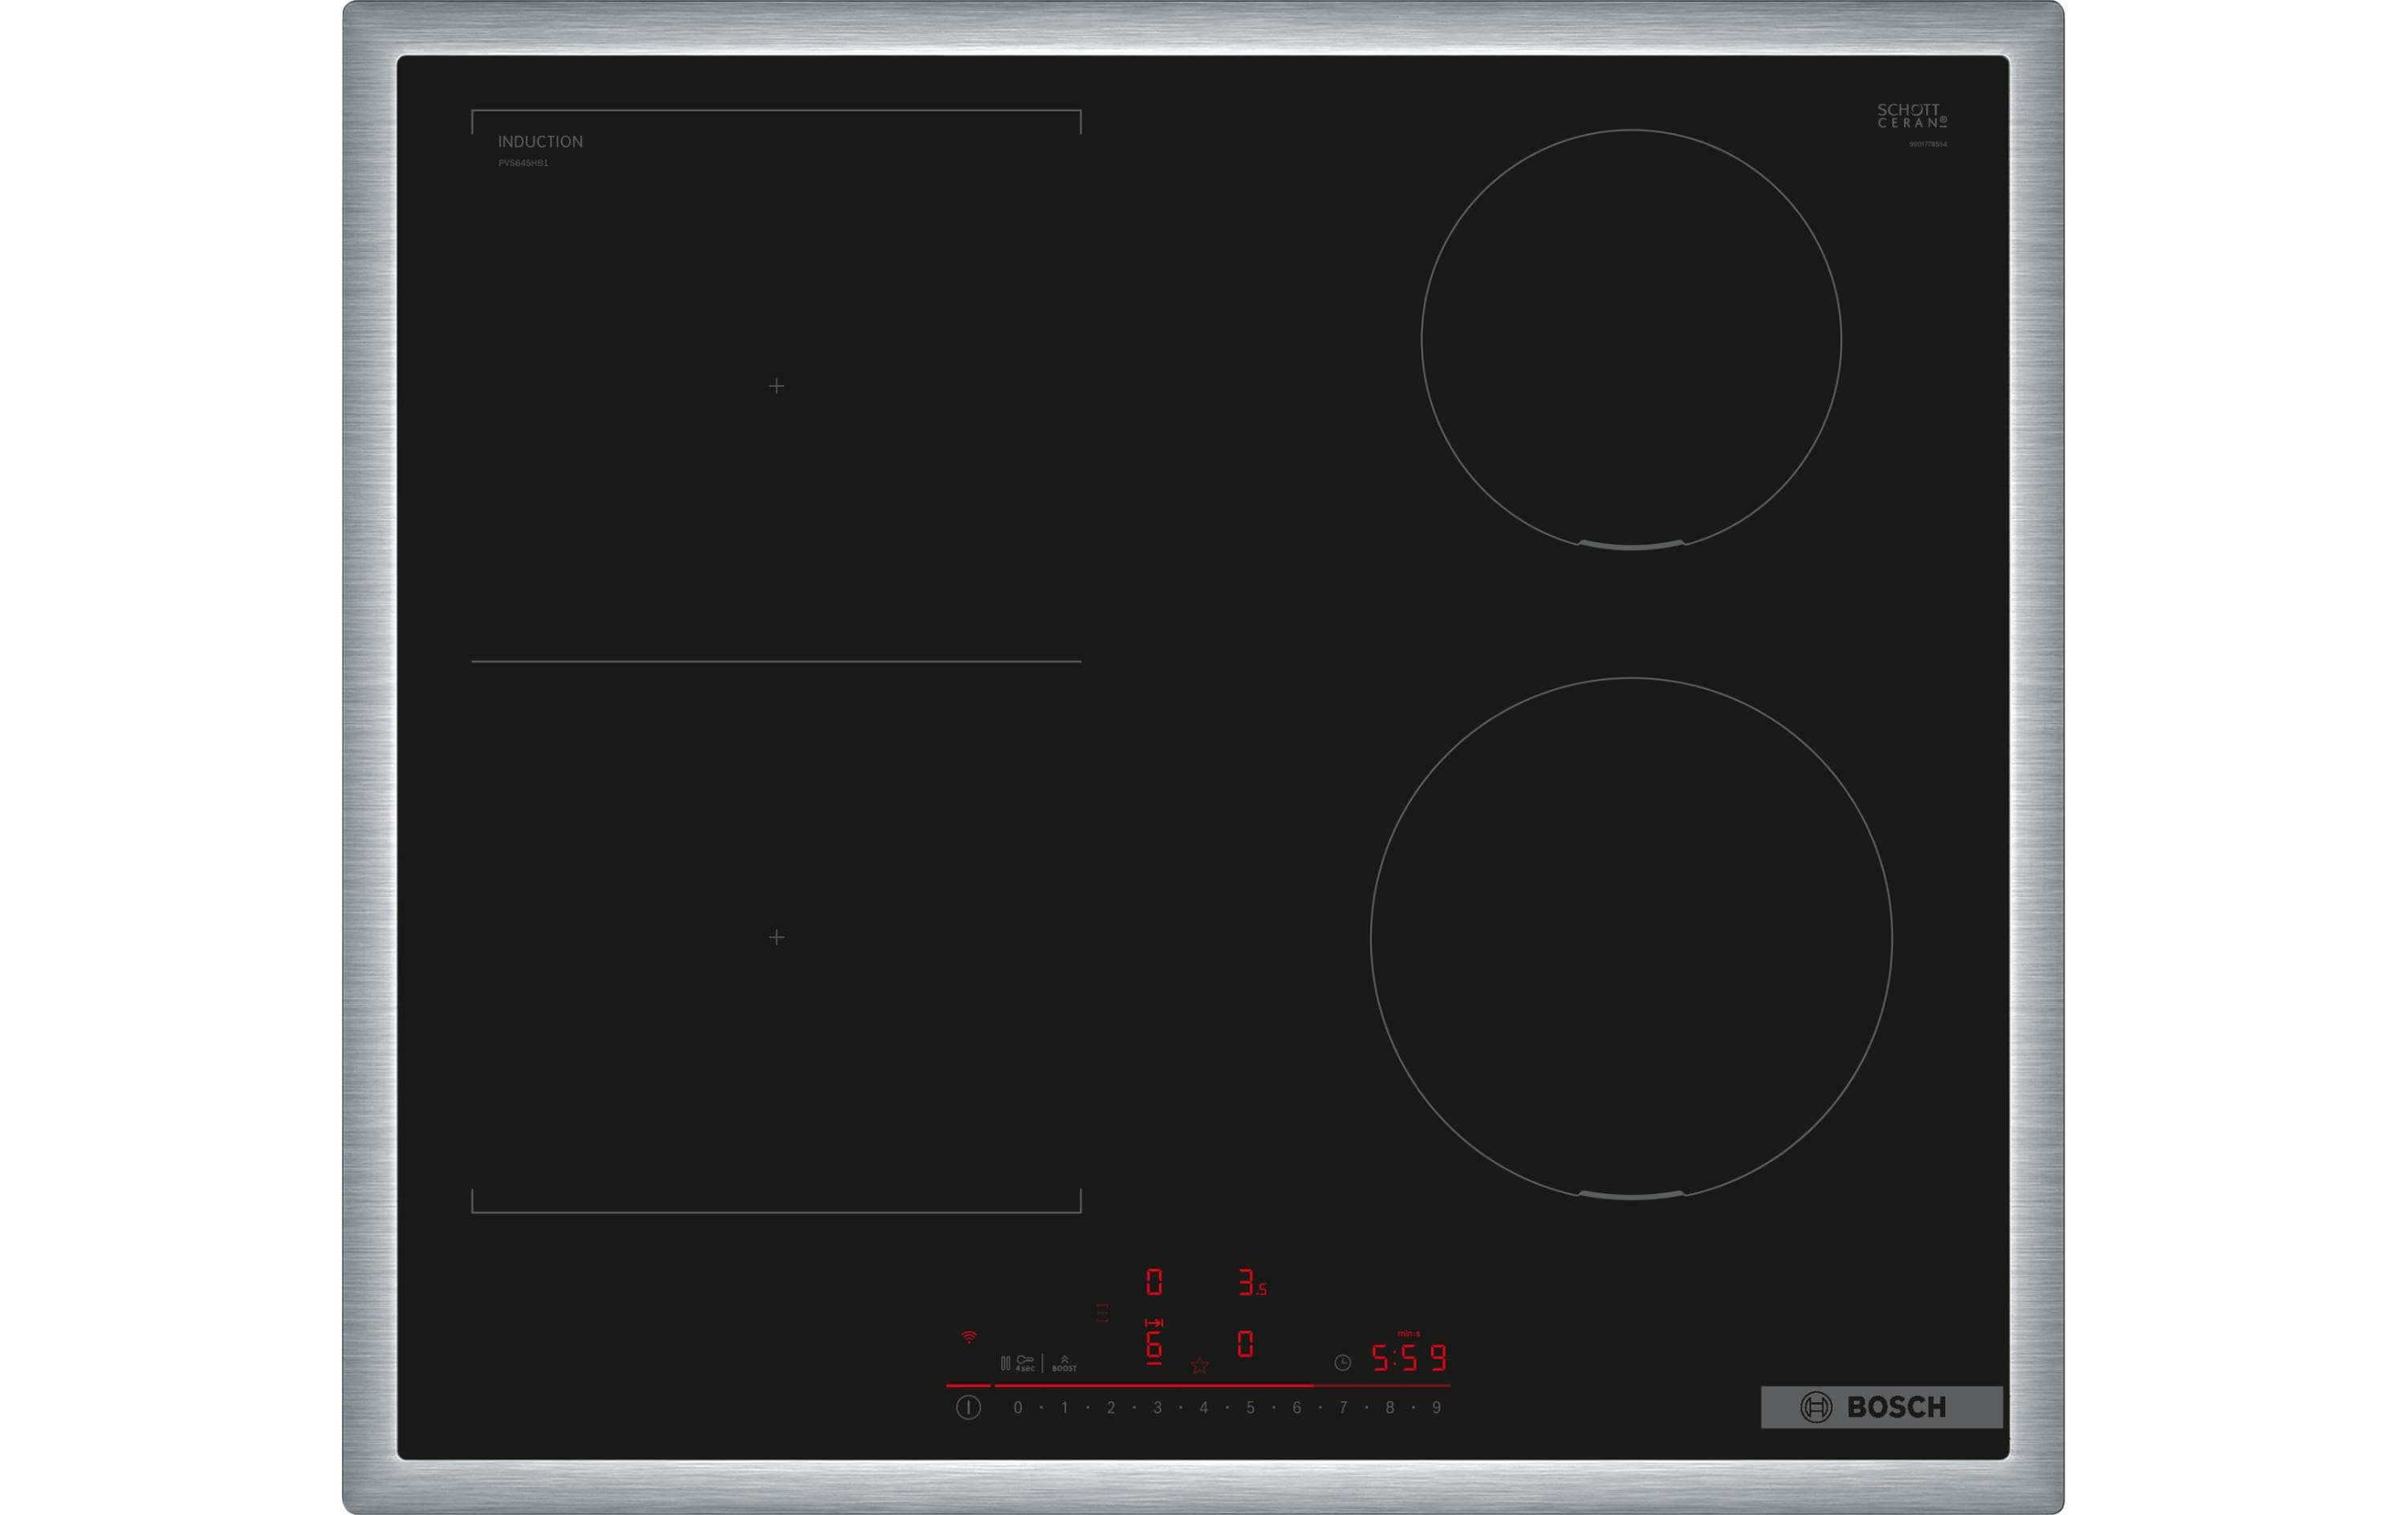Set power level 0 on slider
Image resolution: width=2408 pixels, height=1515 pixels.
point(1018,1407)
